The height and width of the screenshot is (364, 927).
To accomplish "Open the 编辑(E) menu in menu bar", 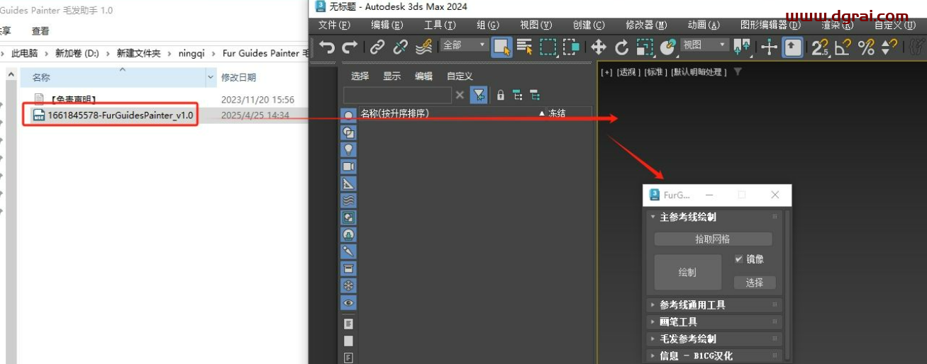I will click(x=387, y=25).
